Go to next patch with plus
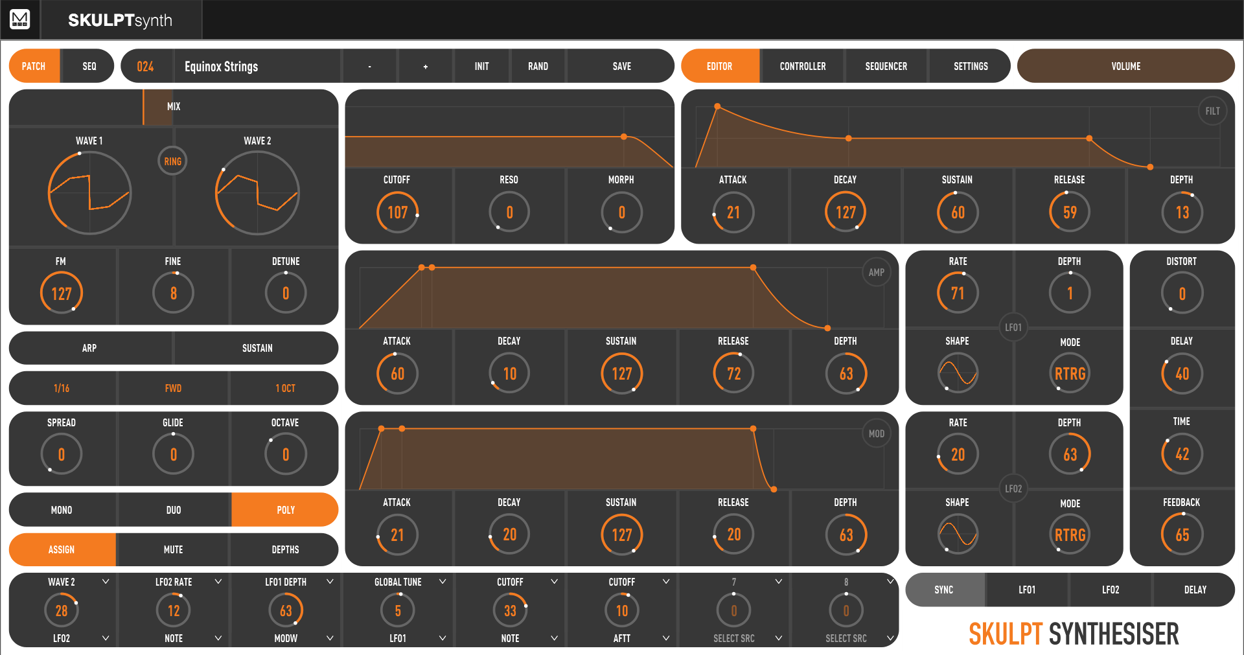Screen dimensions: 1244x655 coord(425,66)
